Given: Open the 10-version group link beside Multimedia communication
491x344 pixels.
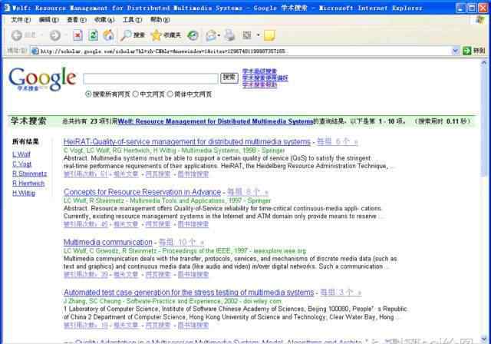Looking at the screenshot, I should [x=182, y=242].
